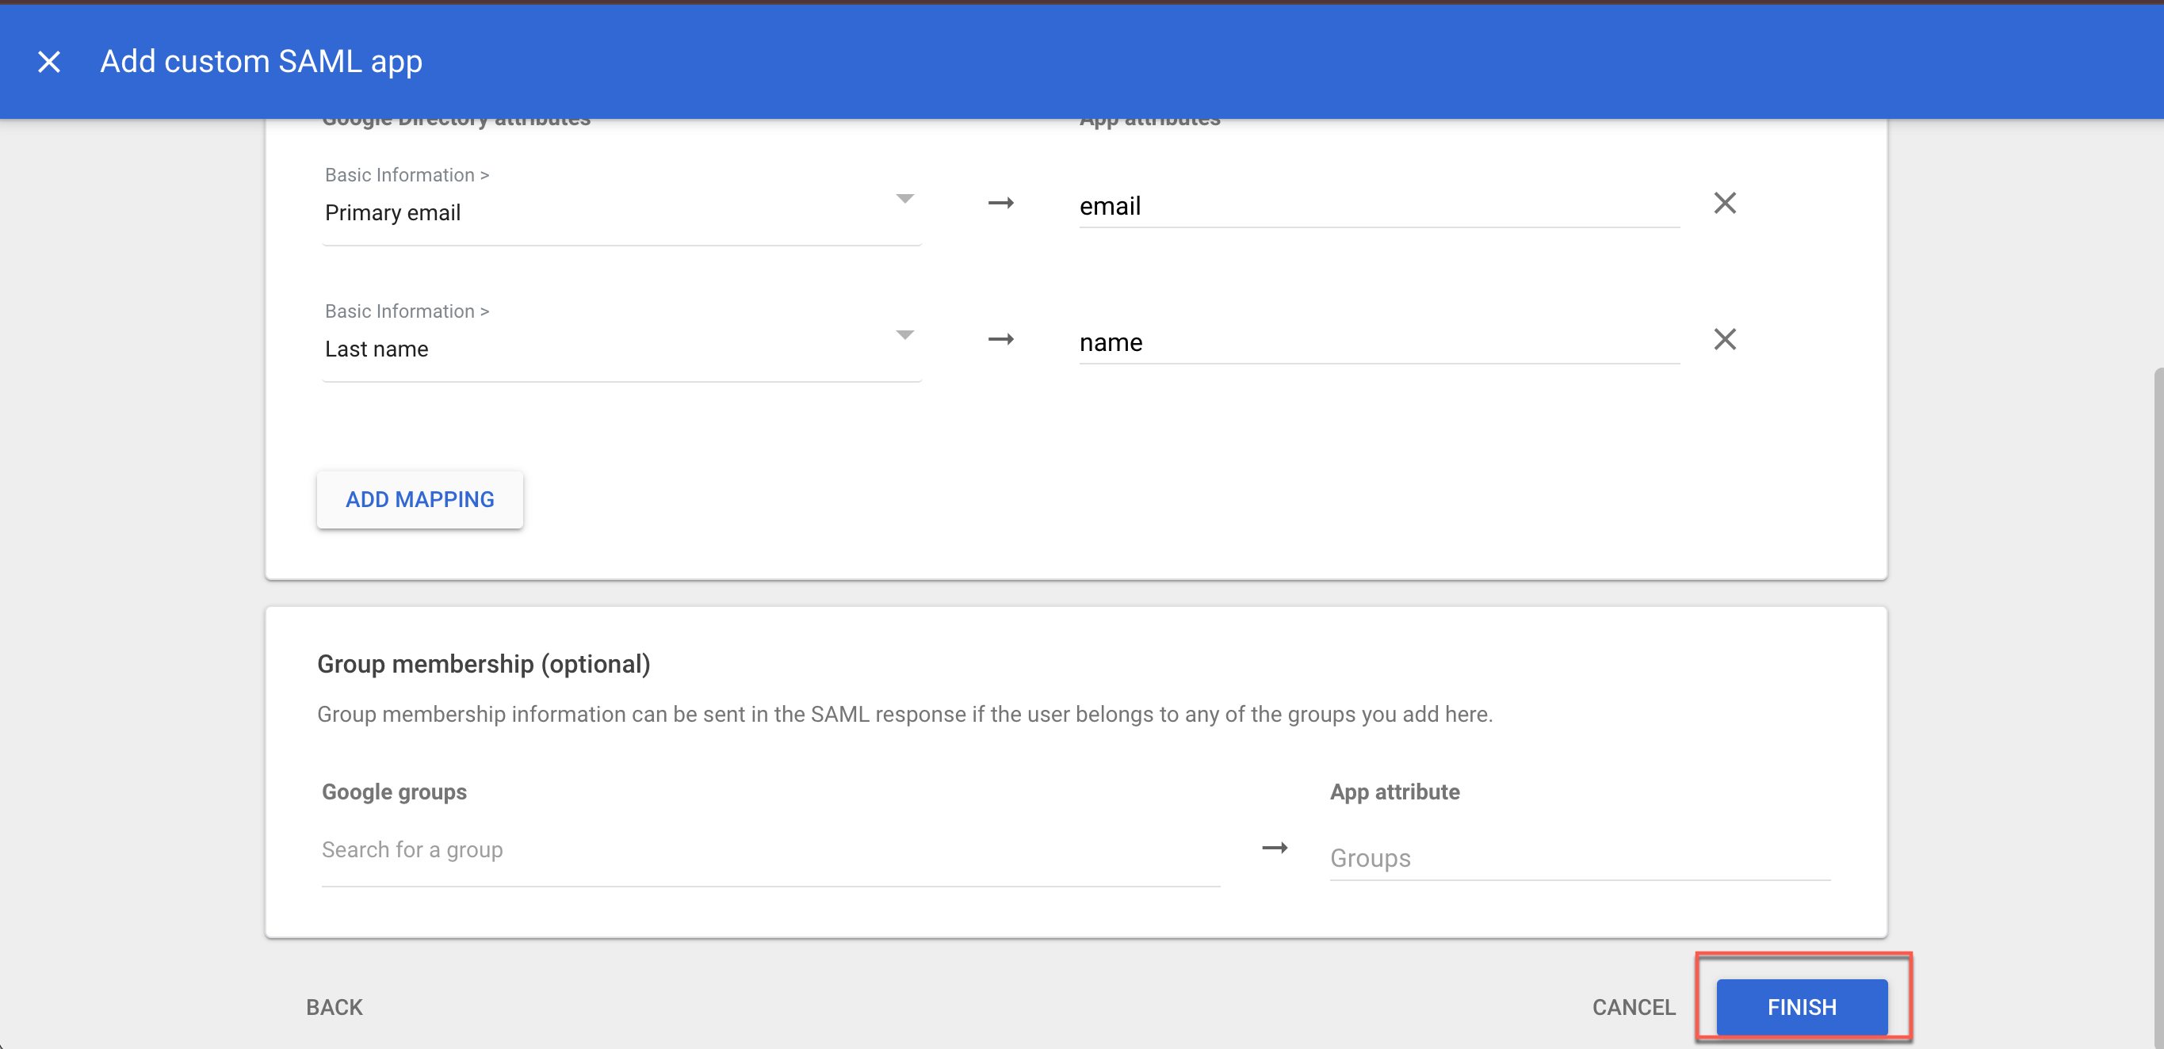2164x1049 pixels.
Task: Select the Last name directory attribute field
Action: click(x=588, y=349)
